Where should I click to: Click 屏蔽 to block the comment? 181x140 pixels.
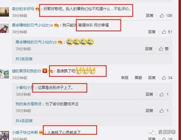pyautogui.click(x=138, y=78)
